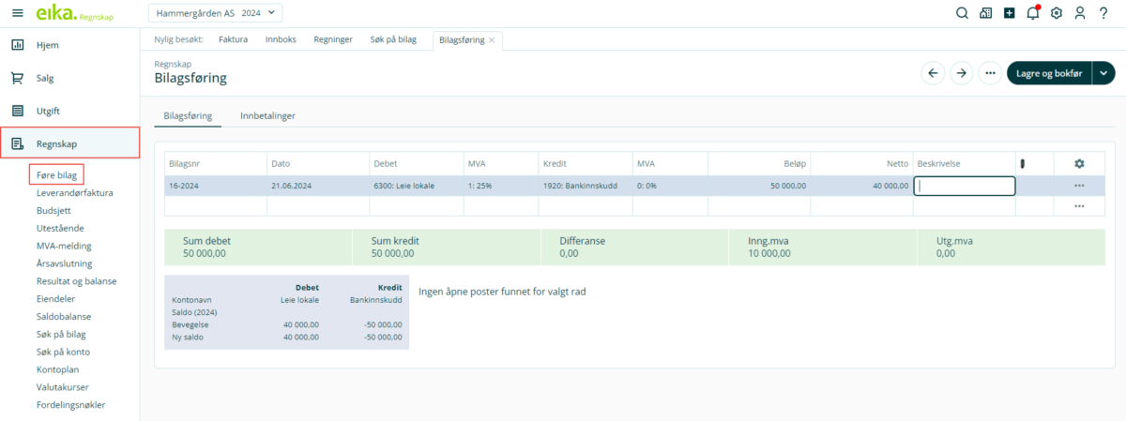Viewport: 1126px width, 421px height.
Task: Click Lagre og bokfør button
Action: pyautogui.click(x=1049, y=73)
